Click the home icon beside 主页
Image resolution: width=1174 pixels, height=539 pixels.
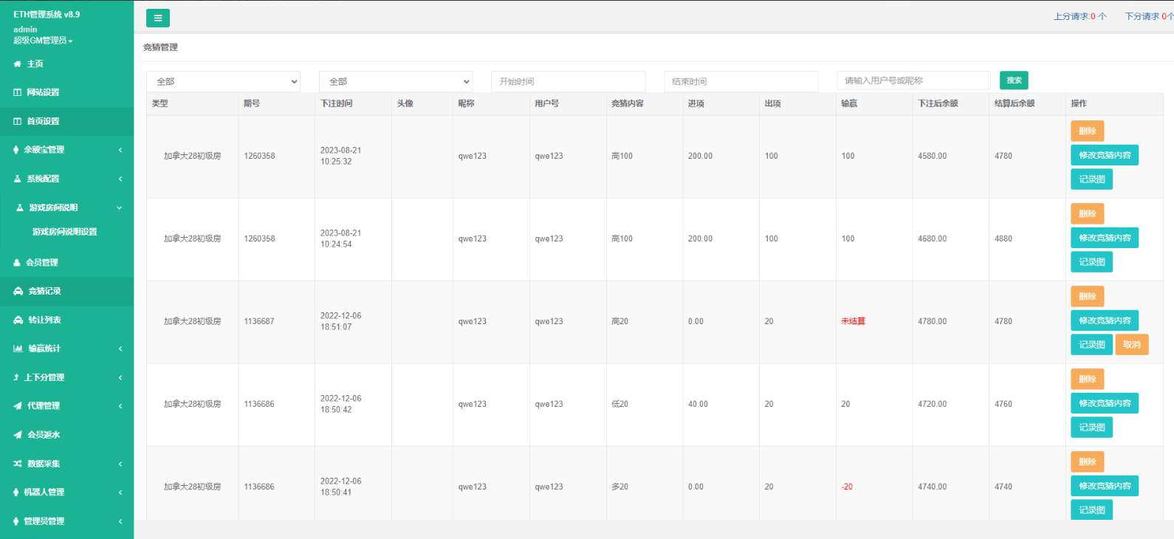[18, 64]
